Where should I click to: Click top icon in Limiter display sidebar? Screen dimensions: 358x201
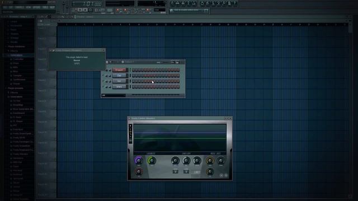pos(130,126)
